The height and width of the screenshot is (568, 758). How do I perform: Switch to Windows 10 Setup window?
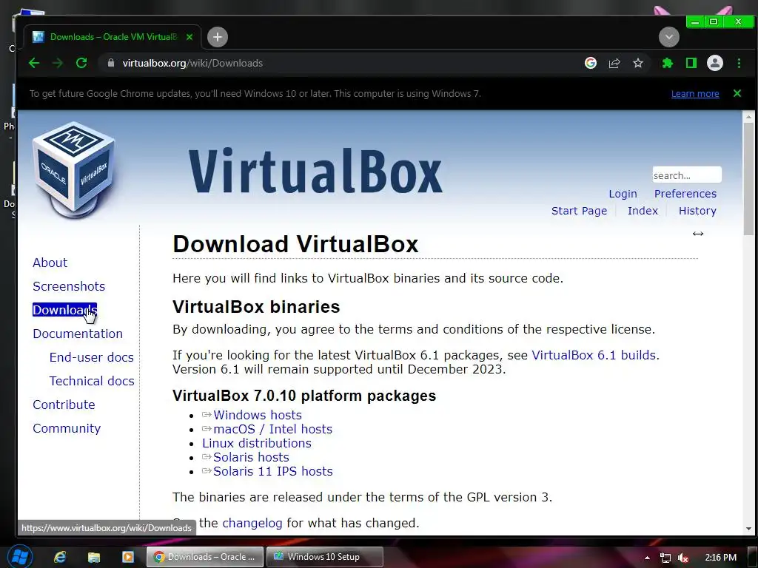(325, 557)
